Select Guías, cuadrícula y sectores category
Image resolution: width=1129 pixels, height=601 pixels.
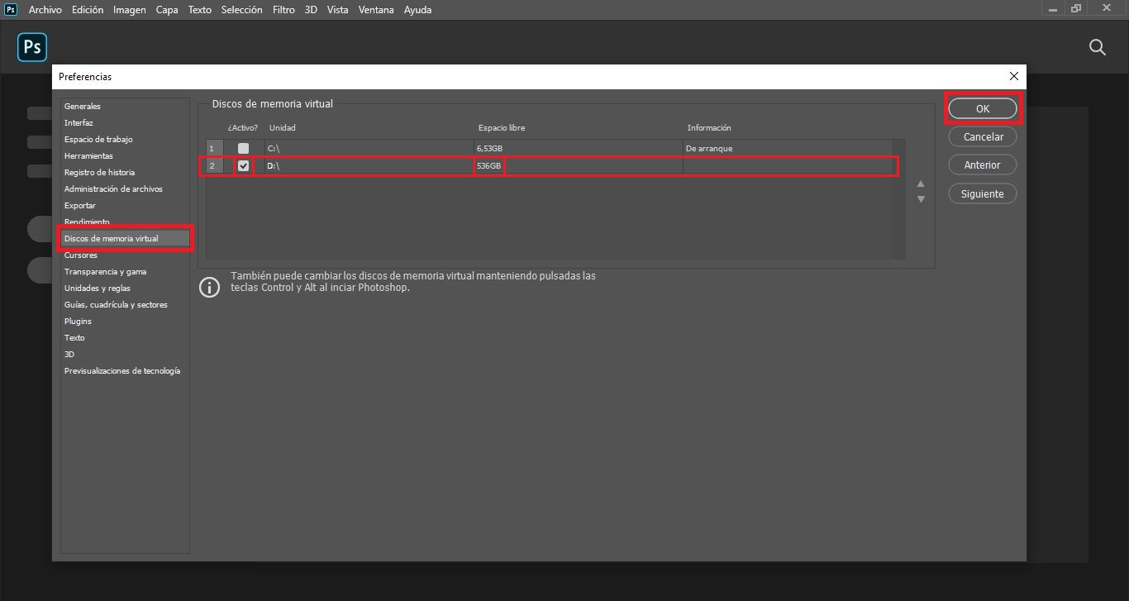click(x=116, y=304)
